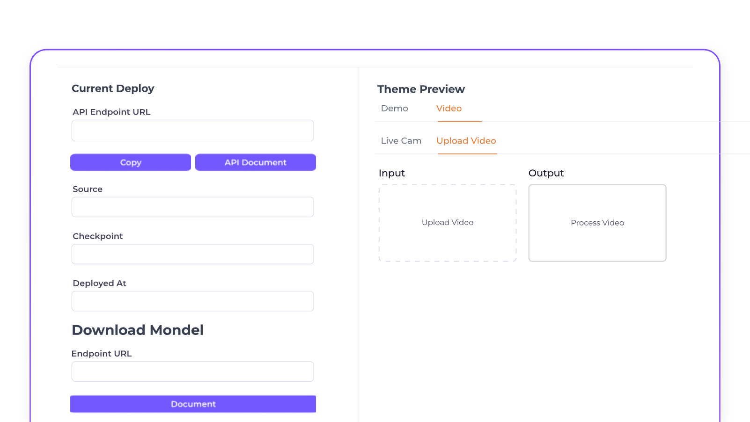Switch to the Demo tab

tap(395, 109)
